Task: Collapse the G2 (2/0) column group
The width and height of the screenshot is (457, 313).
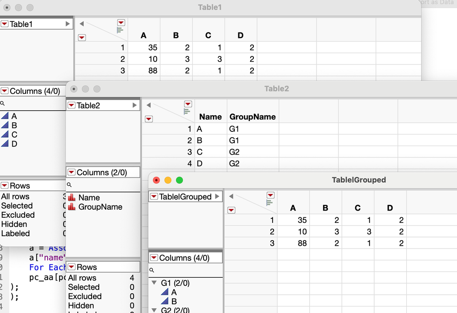Action: pyautogui.click(x=154, y=310)
